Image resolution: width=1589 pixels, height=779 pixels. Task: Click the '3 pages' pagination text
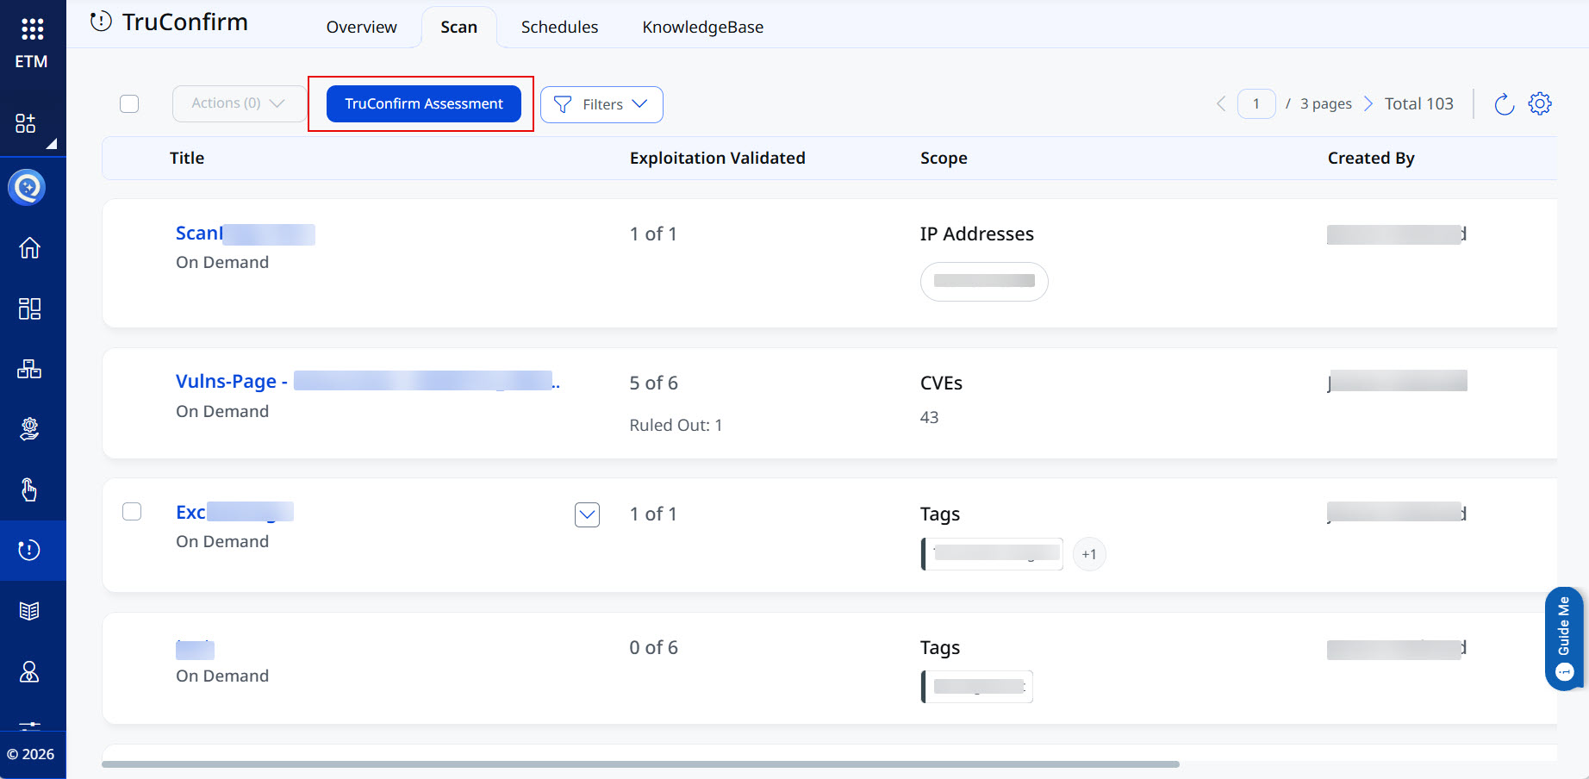coord(1325,104)
